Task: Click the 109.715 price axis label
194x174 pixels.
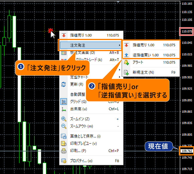Action: [187, 169]
